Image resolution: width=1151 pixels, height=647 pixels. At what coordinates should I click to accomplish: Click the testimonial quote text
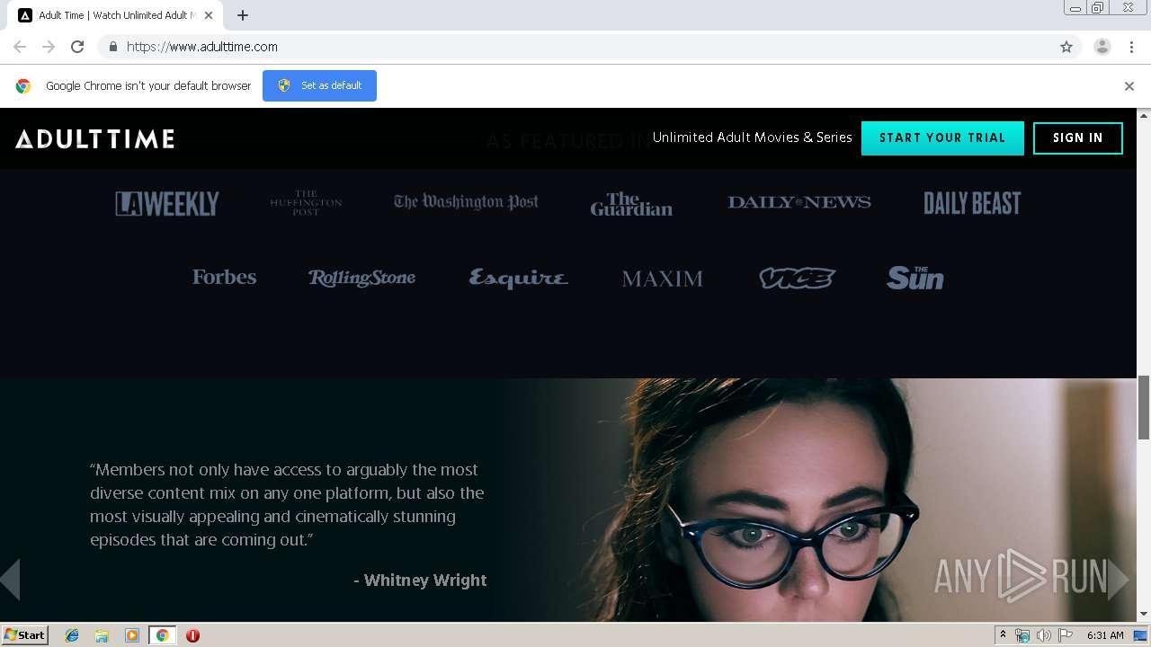287,505
